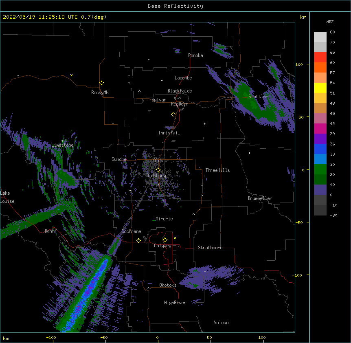Viewport: 351px width, 343px height.
Task: Select the purple 10 dBZ legend swatch
Action: pyautogui.click(x=320, y=190)
